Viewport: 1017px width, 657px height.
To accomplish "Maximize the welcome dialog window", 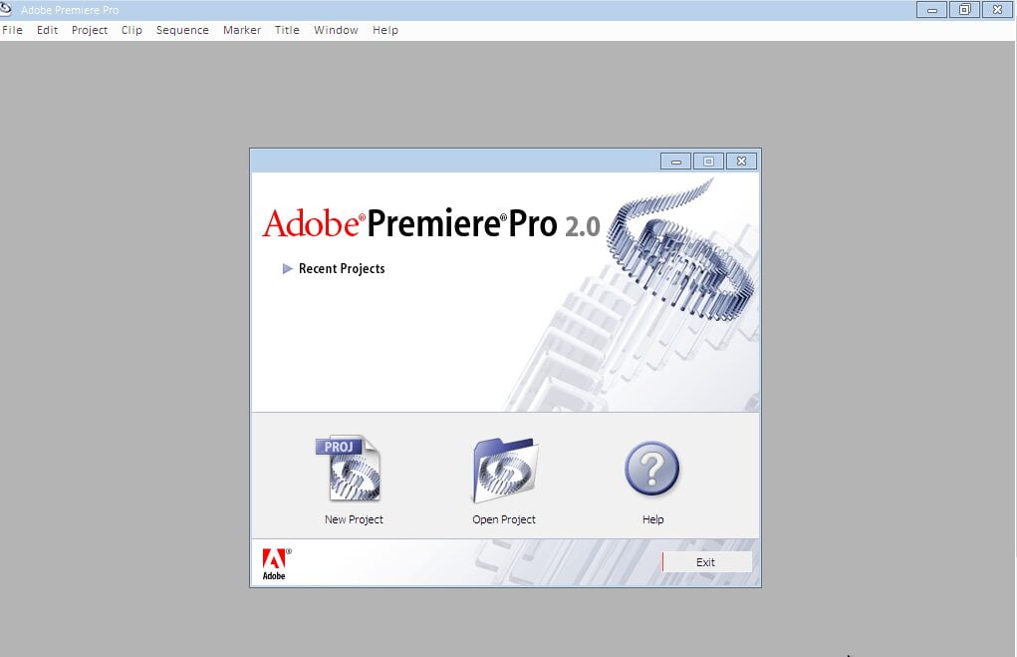I will 708,161.
